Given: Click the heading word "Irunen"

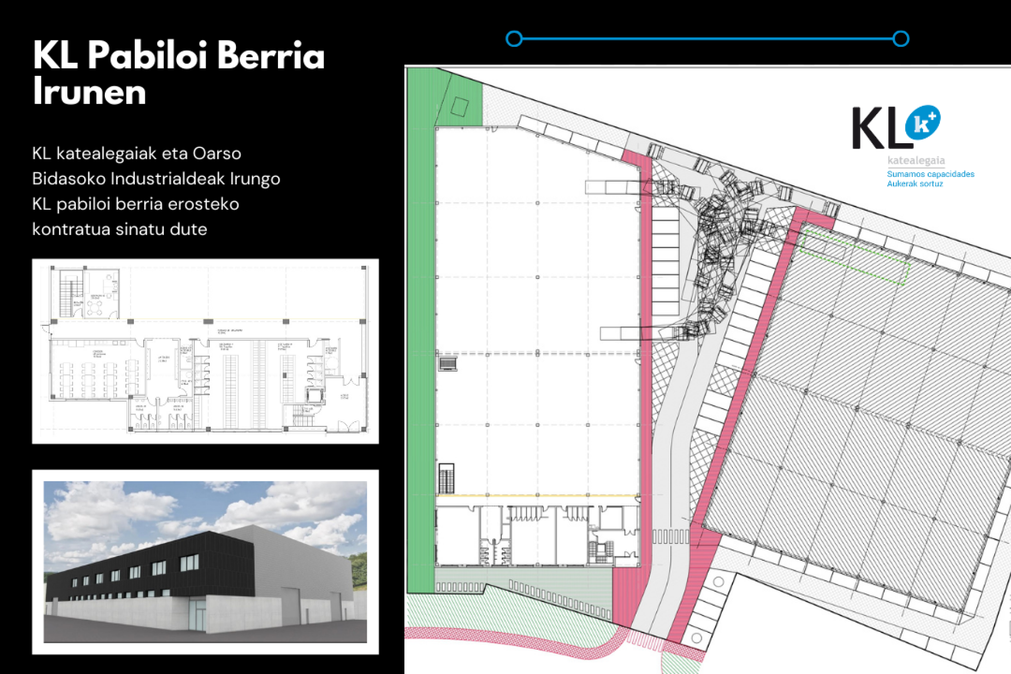Looking at the screenshot, I should [x=90, y=92].
